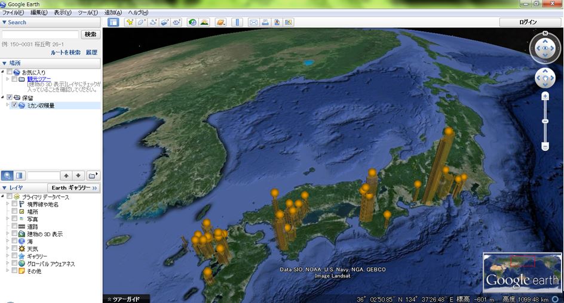Check the 観光ツアー folder checkbox
Viewport: 564px width, 303px height.
click(14, 79)
